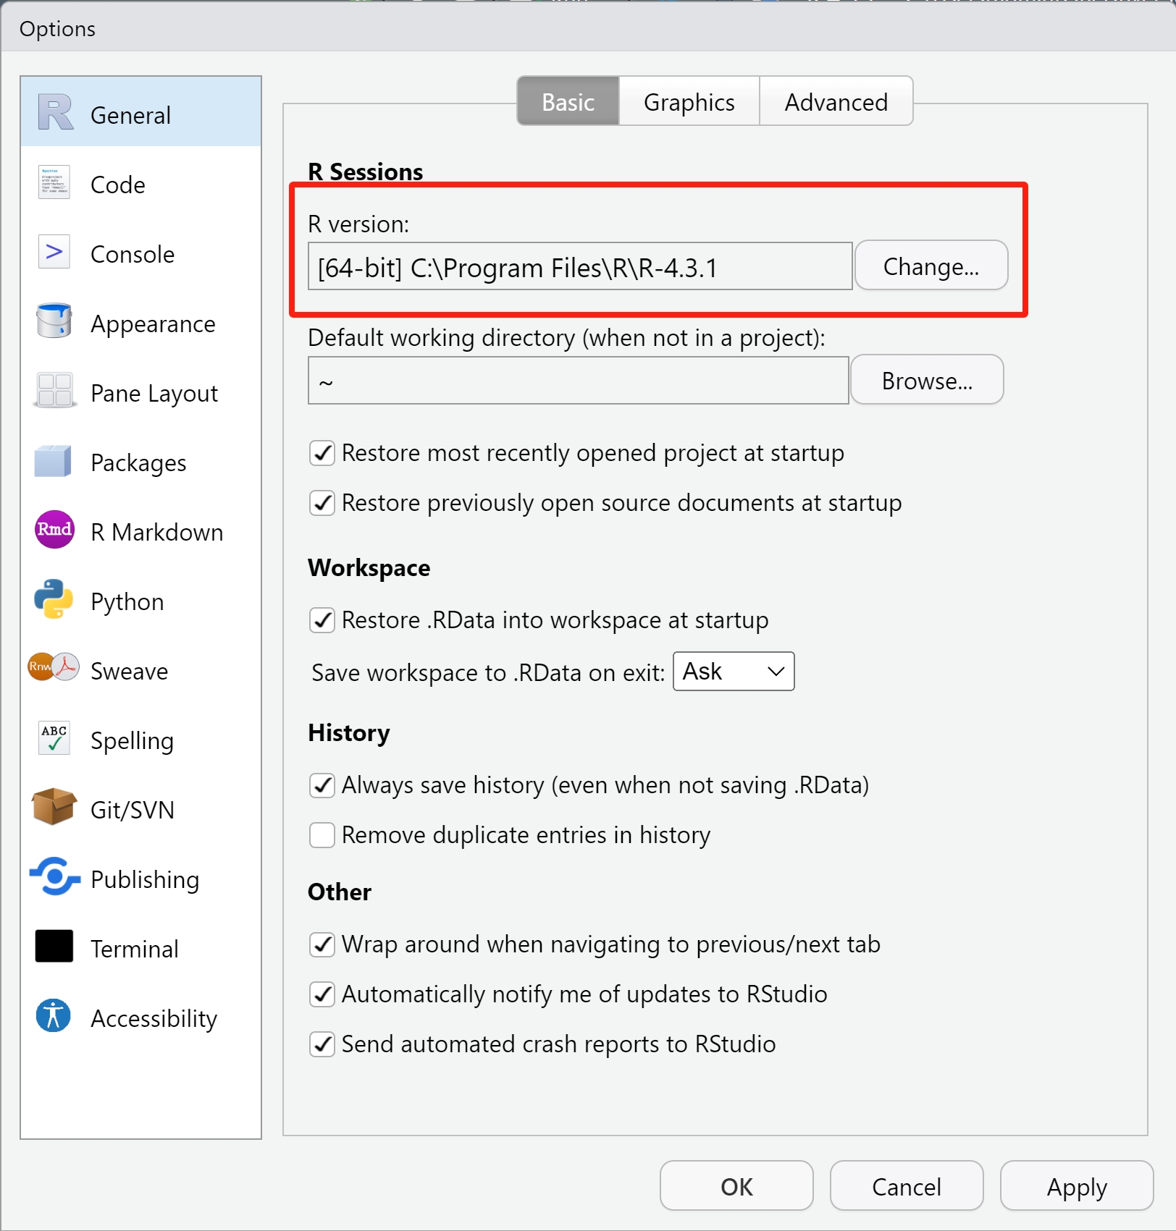Expand the Save workspace on exit dropdown

tap(733, 672)
